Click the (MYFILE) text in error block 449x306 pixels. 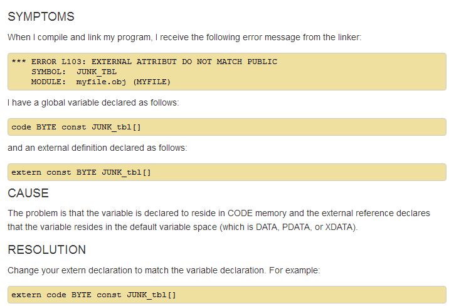(x=152, y=82)
